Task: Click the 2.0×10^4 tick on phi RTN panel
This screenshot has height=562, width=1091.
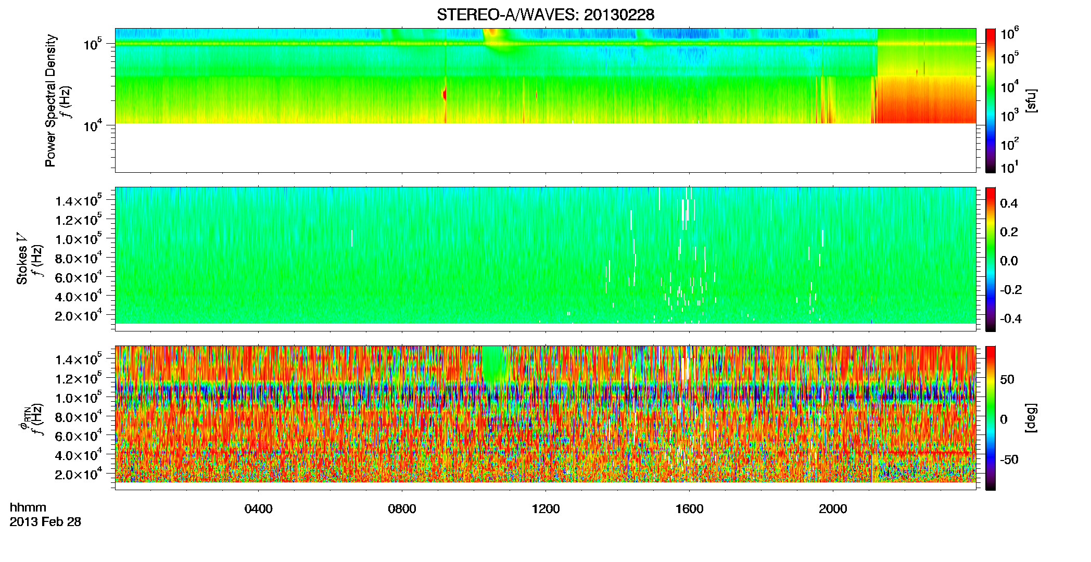Action: [79, 474]
